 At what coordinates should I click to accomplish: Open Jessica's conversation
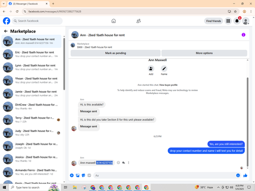[32, 159]
